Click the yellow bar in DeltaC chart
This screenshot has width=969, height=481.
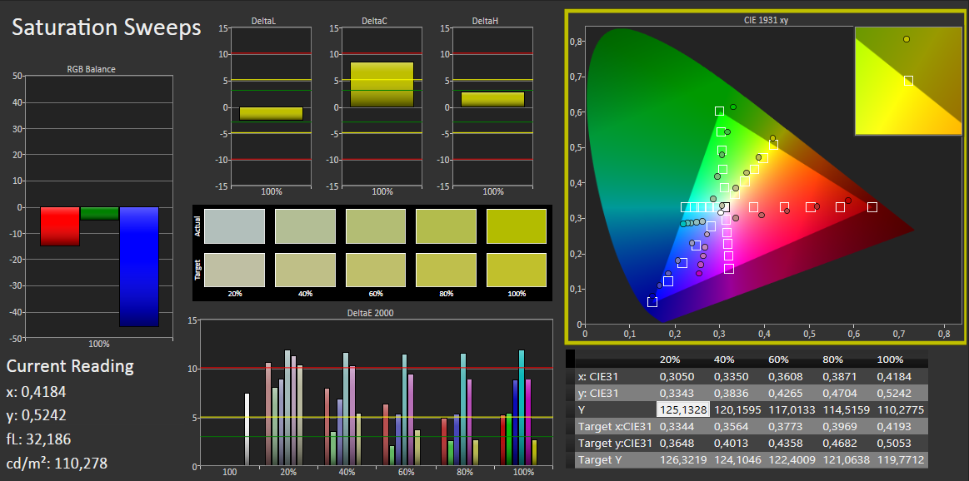tap(382, 85)
